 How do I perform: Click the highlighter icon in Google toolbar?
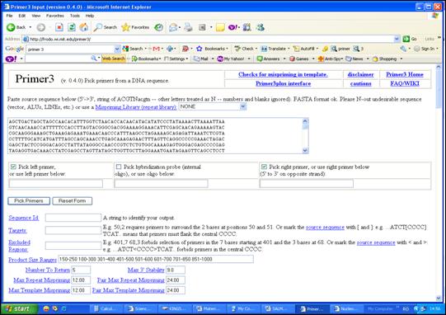[325, 49]
